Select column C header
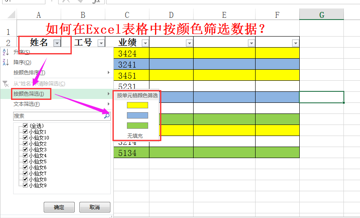Image resolution: width=360 pixels, height=218 pixels. pyautogui.click(x=127, y=15)
